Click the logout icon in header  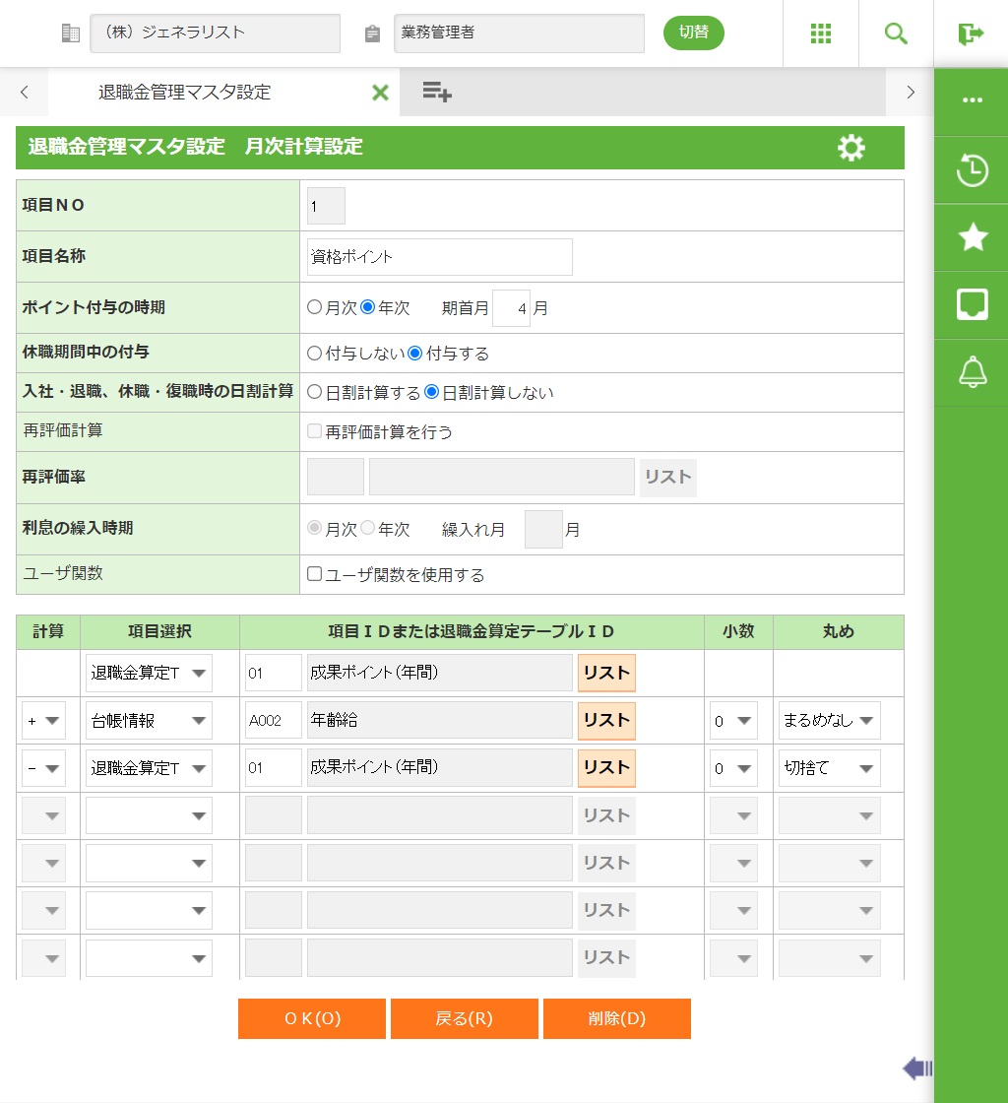click(x=971, y=33)
